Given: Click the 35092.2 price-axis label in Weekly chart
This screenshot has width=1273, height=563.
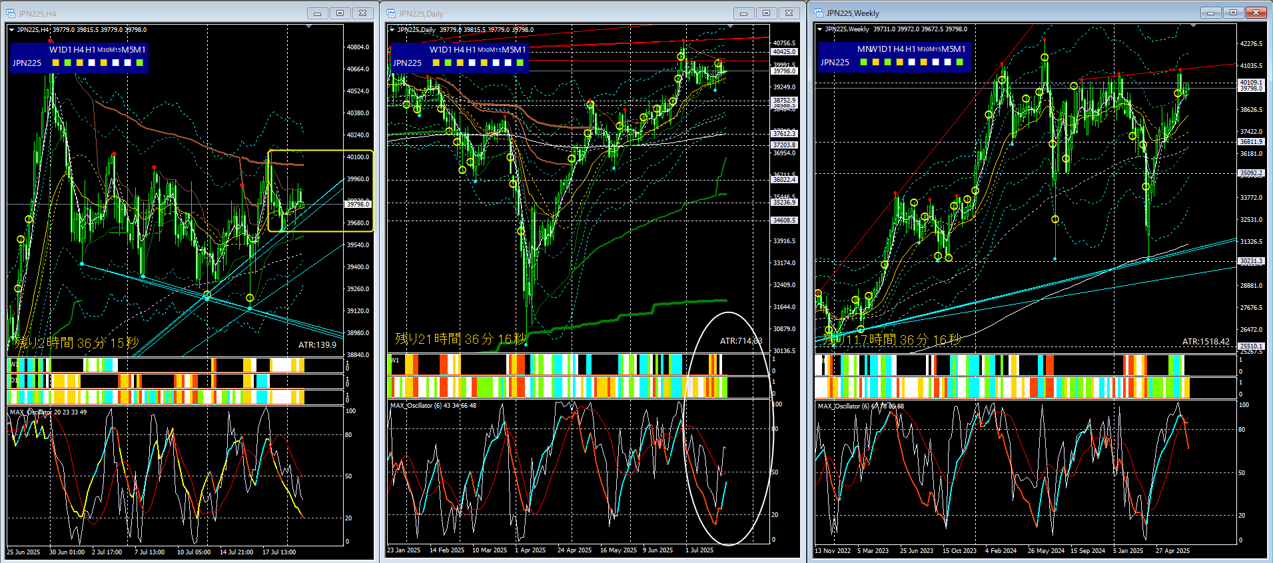Looking at the screenshot, I should pyautogui.click(x=1251, y=173).
